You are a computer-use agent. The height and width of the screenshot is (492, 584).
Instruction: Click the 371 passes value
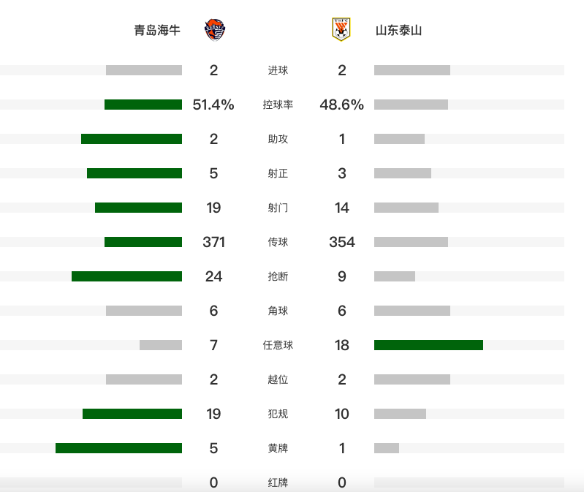point(213,242)
